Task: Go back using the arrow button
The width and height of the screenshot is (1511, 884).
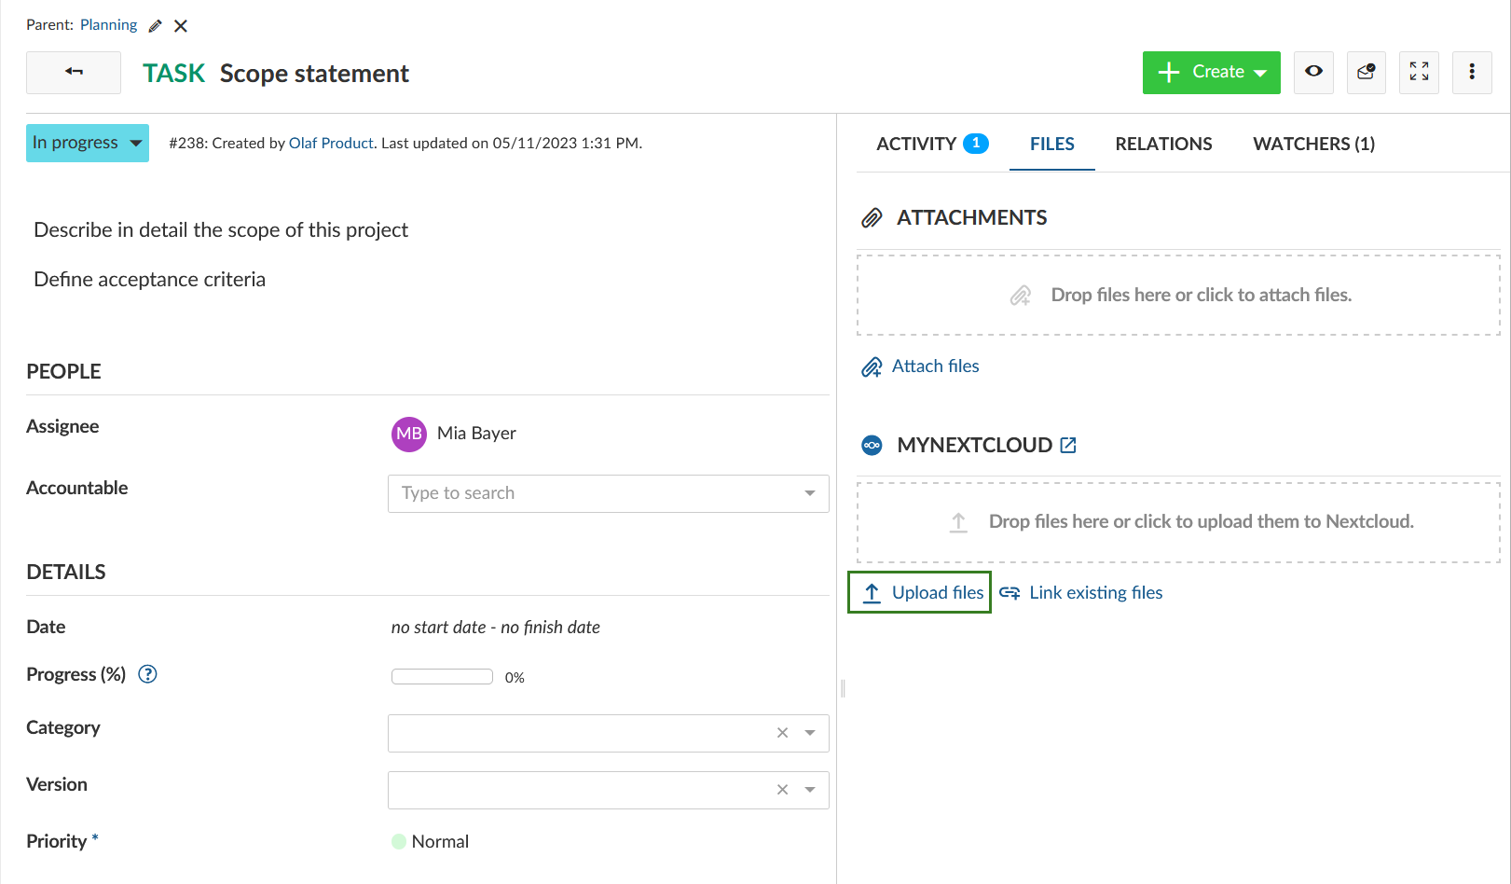Action: tap(74, 72)
